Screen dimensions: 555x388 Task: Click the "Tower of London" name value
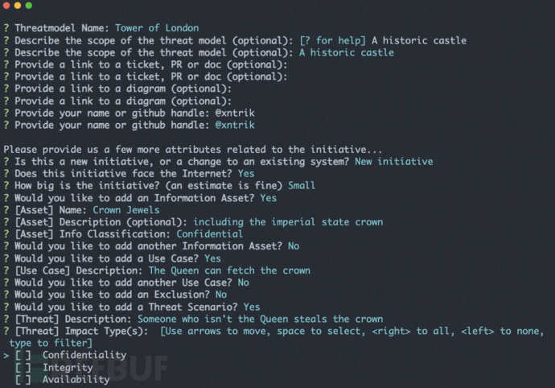[157, 28]
